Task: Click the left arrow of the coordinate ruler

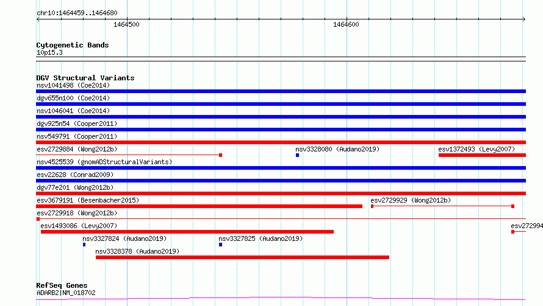Action: coord(38,19)
